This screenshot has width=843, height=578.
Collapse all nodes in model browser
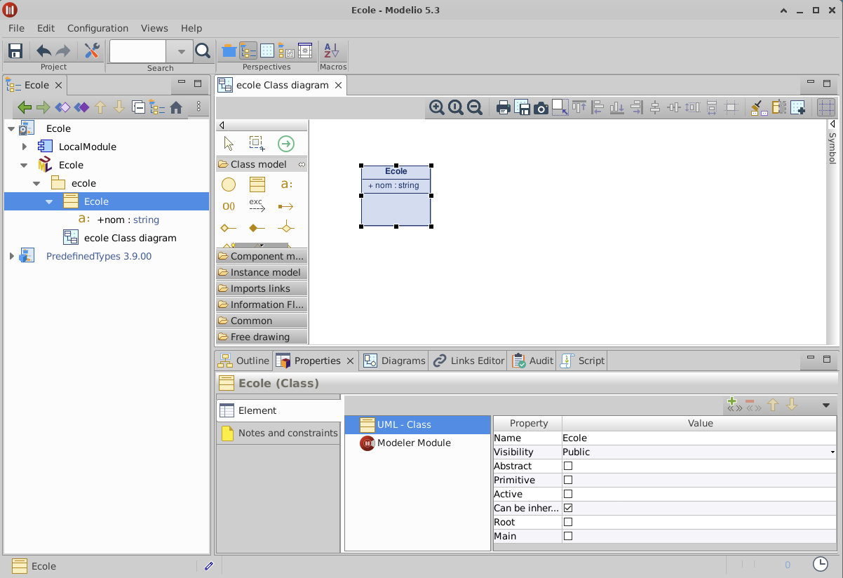[x=139, y=107]
